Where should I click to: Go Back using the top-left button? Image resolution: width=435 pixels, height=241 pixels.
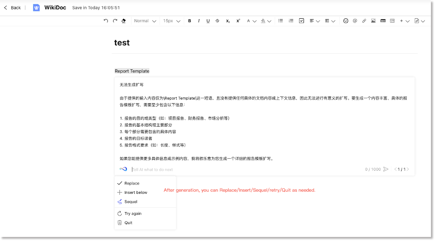click(x=12, y=8)
